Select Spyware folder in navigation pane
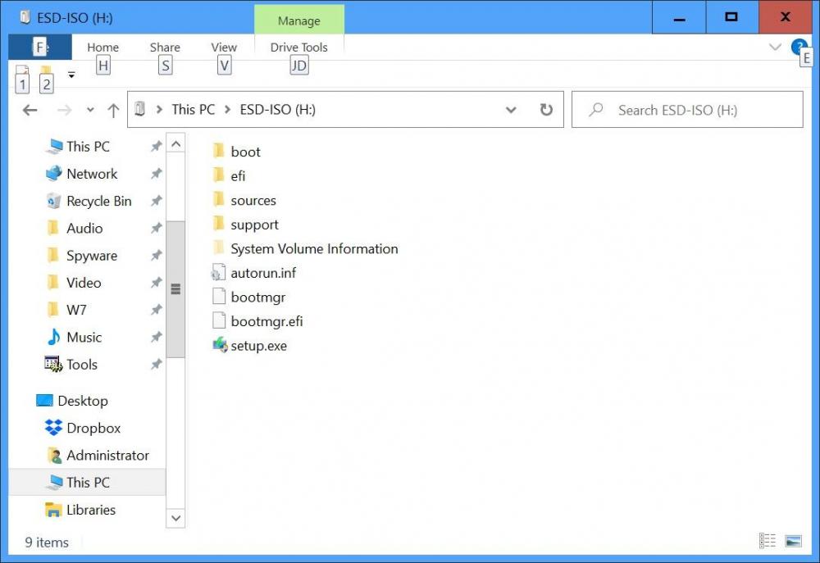This screenshot has width=820, height=563. (91, 255)
